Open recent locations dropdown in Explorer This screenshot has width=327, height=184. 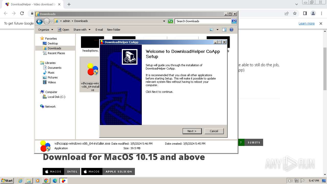click(x=51, y=21)
